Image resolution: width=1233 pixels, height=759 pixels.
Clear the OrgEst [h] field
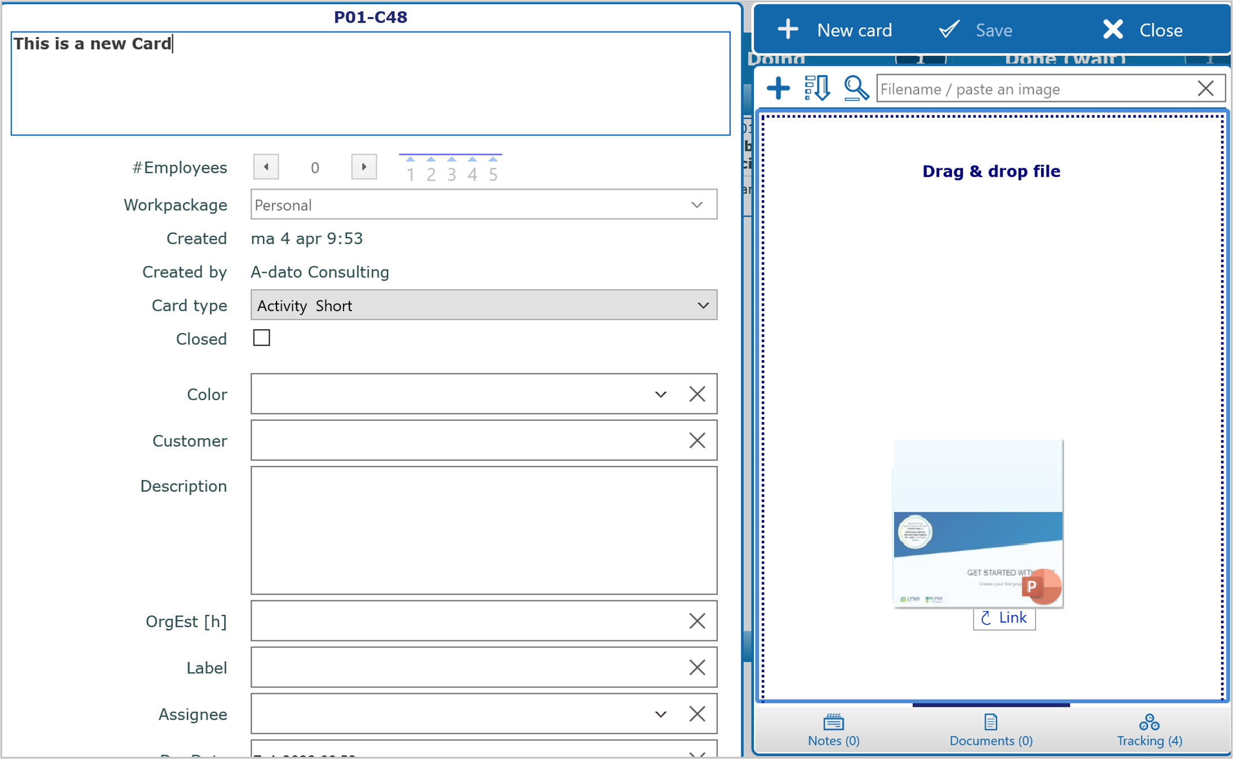coord(697,621)
